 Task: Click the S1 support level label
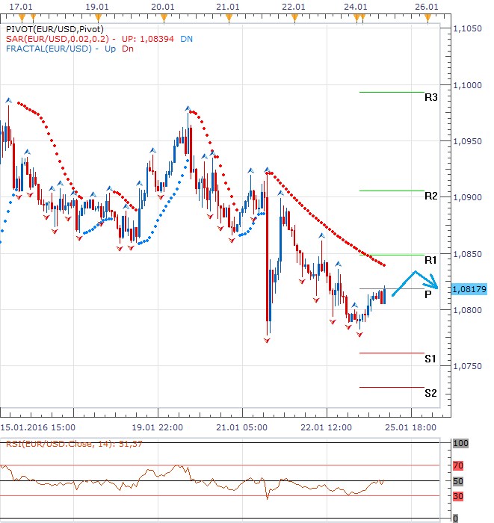(x=430, y=359)
